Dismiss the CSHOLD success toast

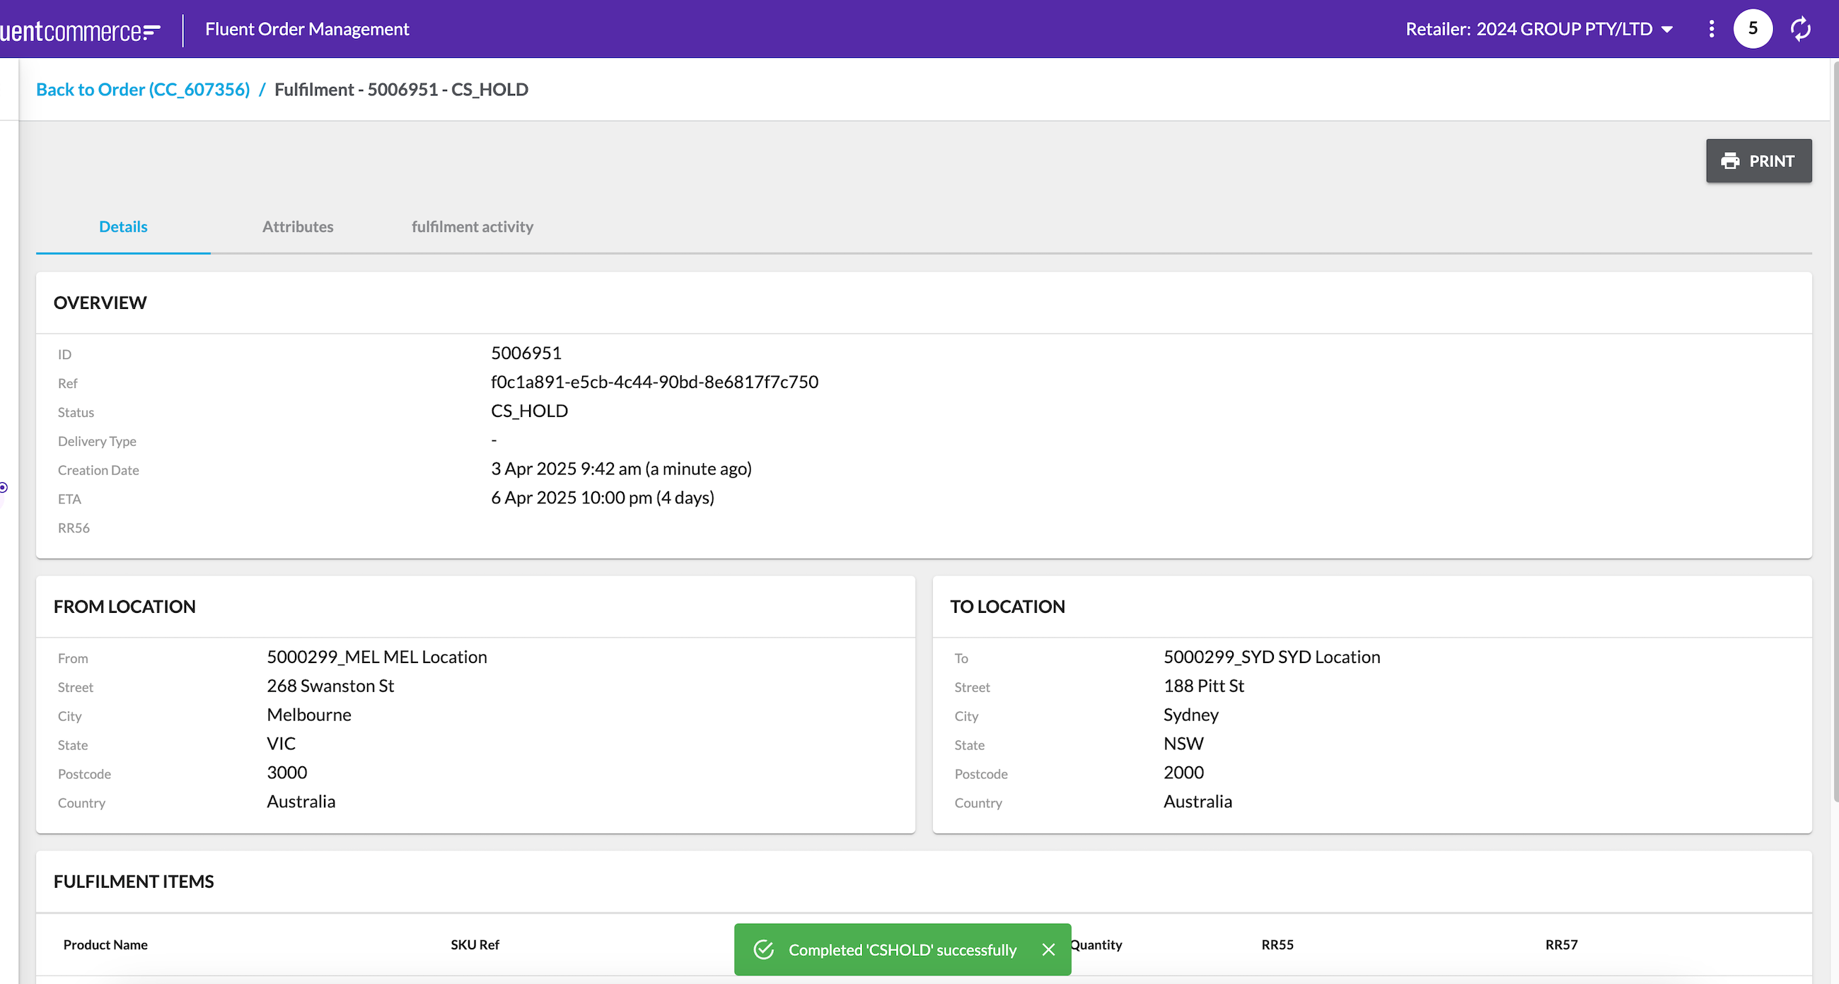[x=1048, y=949]
